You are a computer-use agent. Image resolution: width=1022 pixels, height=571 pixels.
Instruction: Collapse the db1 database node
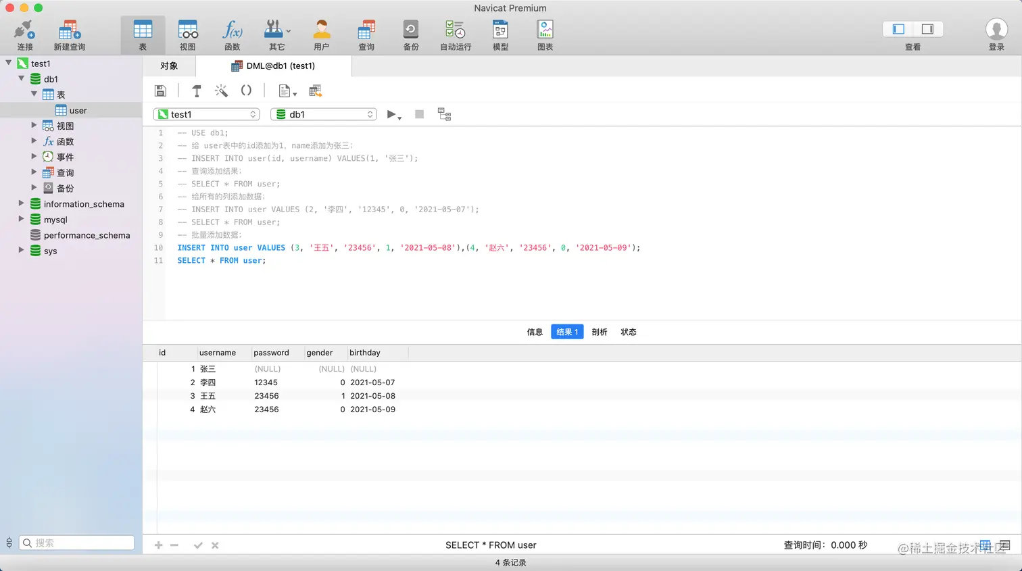(22, 78)
